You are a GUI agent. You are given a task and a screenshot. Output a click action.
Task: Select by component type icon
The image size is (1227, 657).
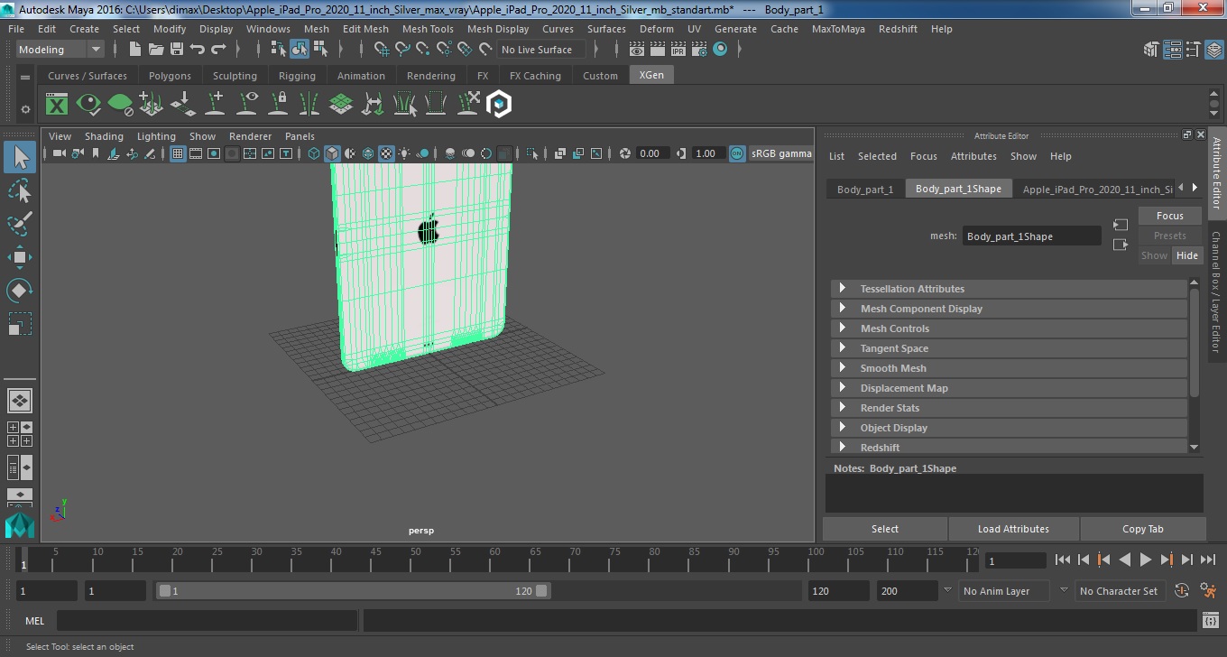[319, 50]
